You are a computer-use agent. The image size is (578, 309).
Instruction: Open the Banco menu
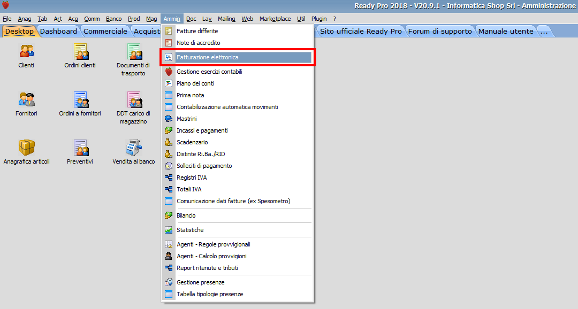[113, 19]
